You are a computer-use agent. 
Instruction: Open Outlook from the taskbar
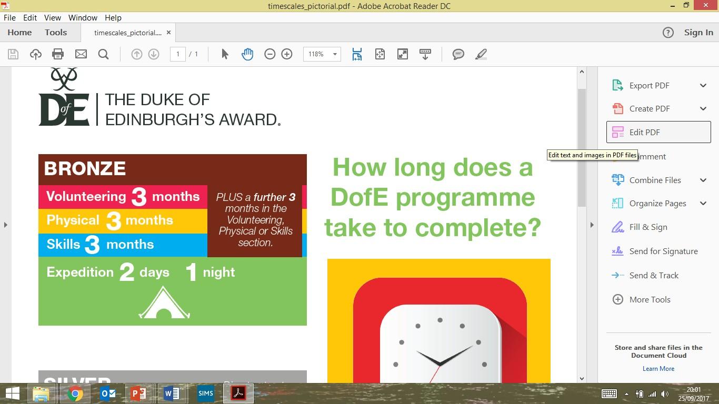[107, 393]
